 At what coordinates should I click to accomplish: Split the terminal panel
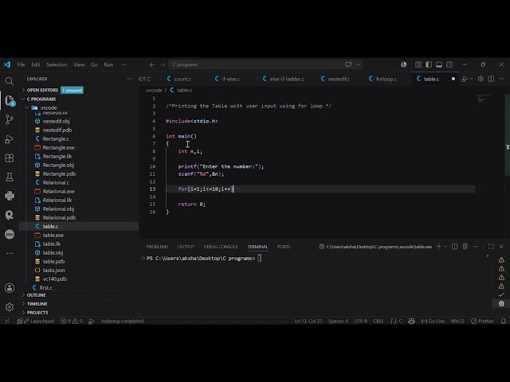pos(455,247)
